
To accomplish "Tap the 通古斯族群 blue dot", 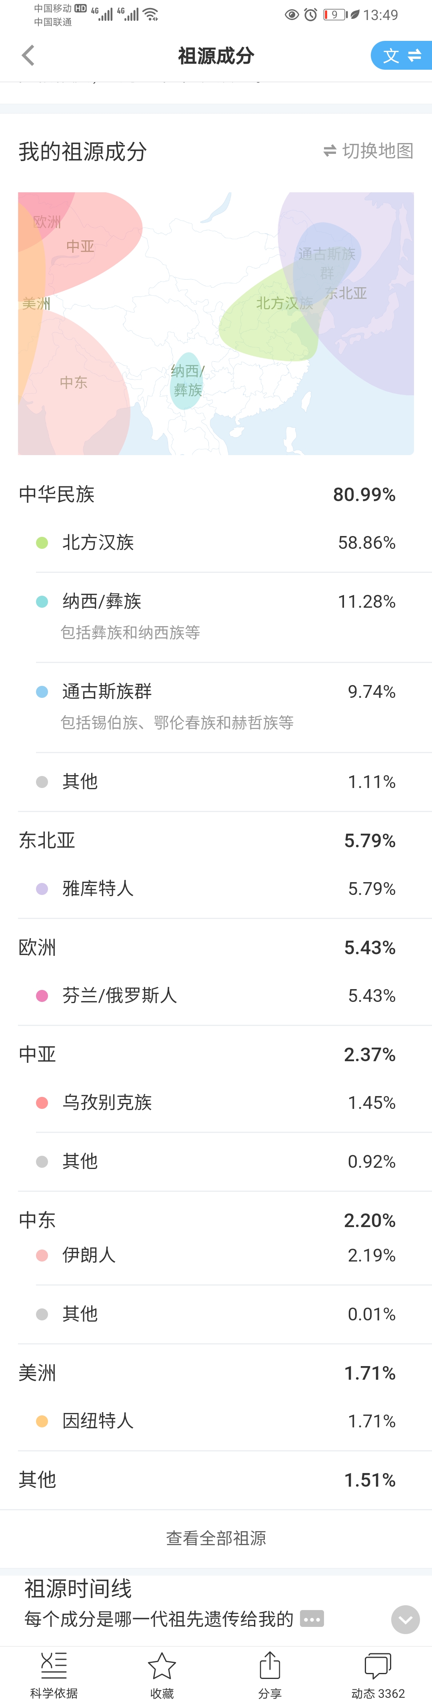I will coord(42,692).
